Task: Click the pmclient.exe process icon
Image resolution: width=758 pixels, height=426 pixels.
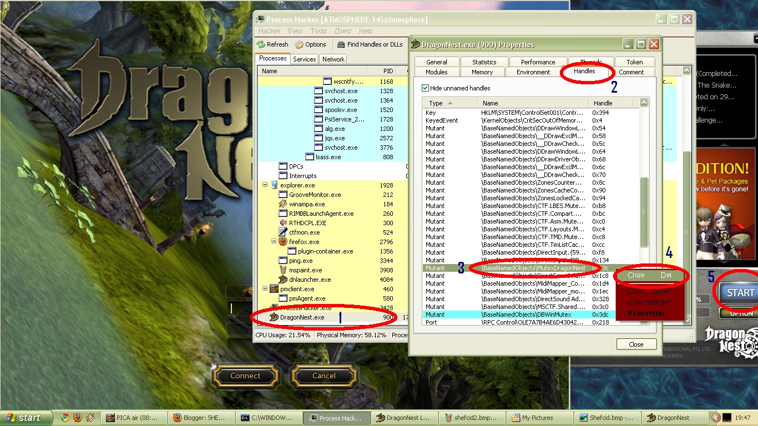Action: [x=274, y=289]
